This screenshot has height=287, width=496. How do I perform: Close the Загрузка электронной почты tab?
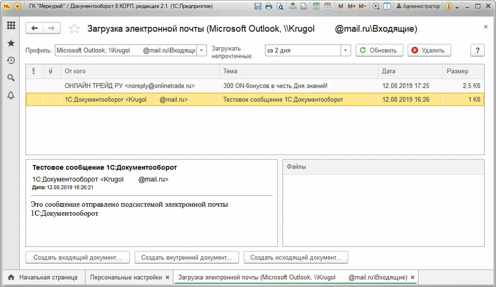pyautogui.click(x=413, y=277)
